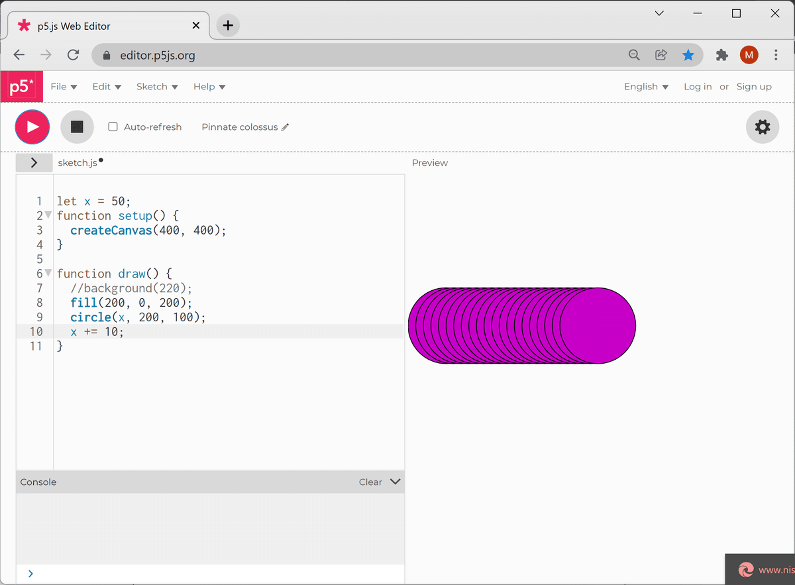Click the Log in link
795x585 pixels.
coord(698,87)
